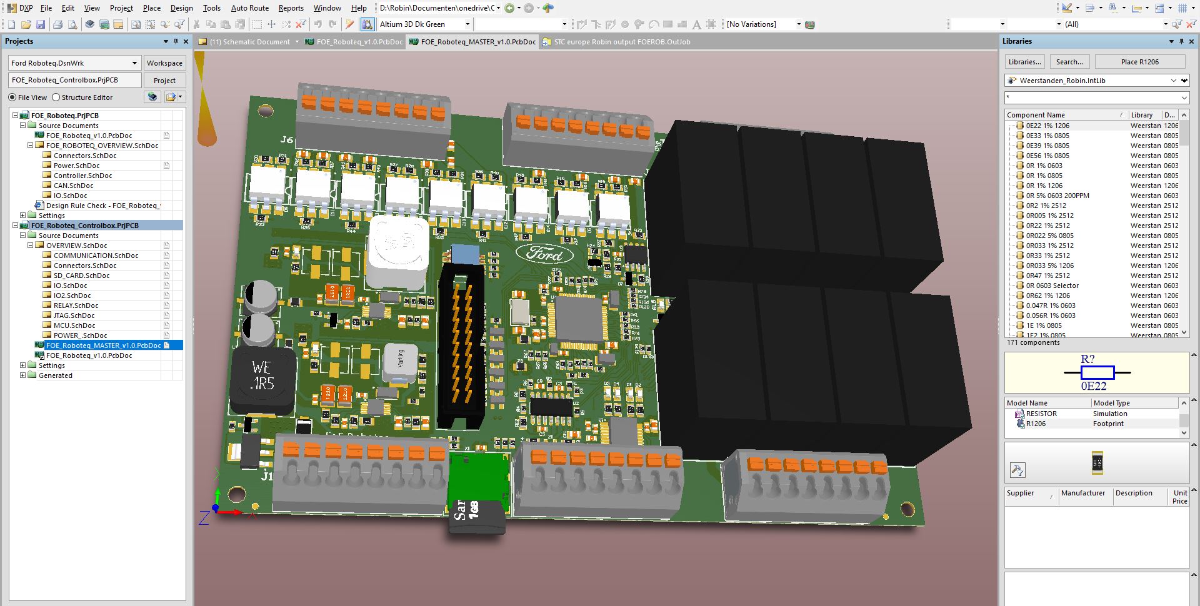Switch to FOE_Roboteq_v1.0.PcbDoc tab
Image resolution: width=1200 pixels, height=606 pixels.
click(354, 42)
